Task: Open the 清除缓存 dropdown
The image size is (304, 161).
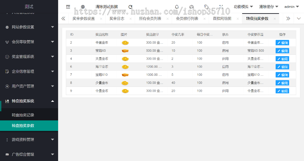Action: pyautogui.click(x=269, y=7)
